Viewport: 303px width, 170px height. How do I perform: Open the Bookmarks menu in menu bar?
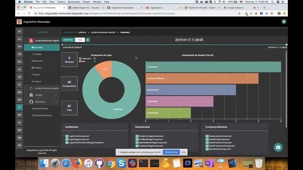pos(74,2)
